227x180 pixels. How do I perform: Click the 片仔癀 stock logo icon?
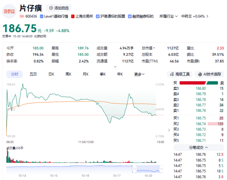(9, 11)
